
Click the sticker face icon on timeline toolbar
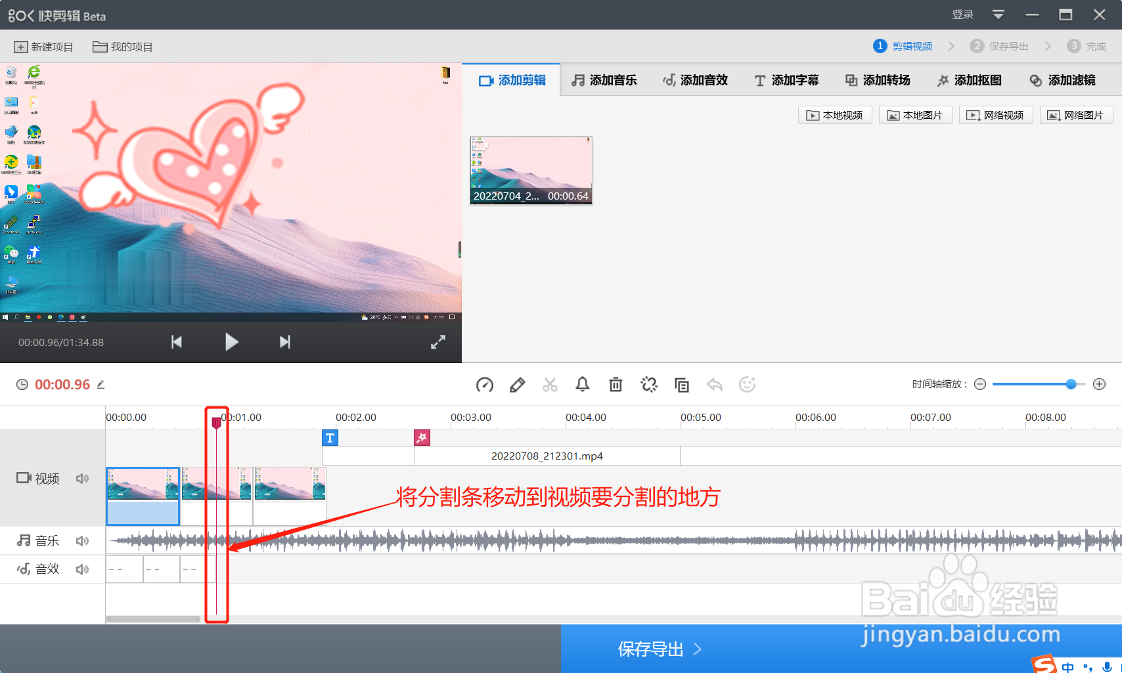[747, 384]
